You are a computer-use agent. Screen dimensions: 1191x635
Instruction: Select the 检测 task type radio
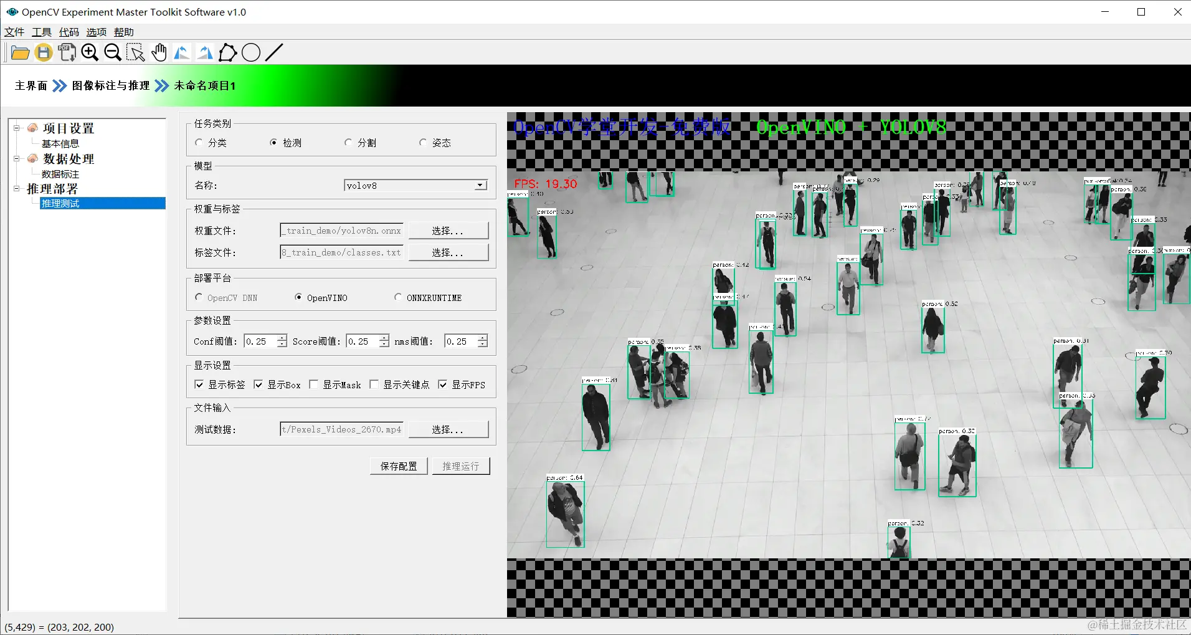pos(273,143)
